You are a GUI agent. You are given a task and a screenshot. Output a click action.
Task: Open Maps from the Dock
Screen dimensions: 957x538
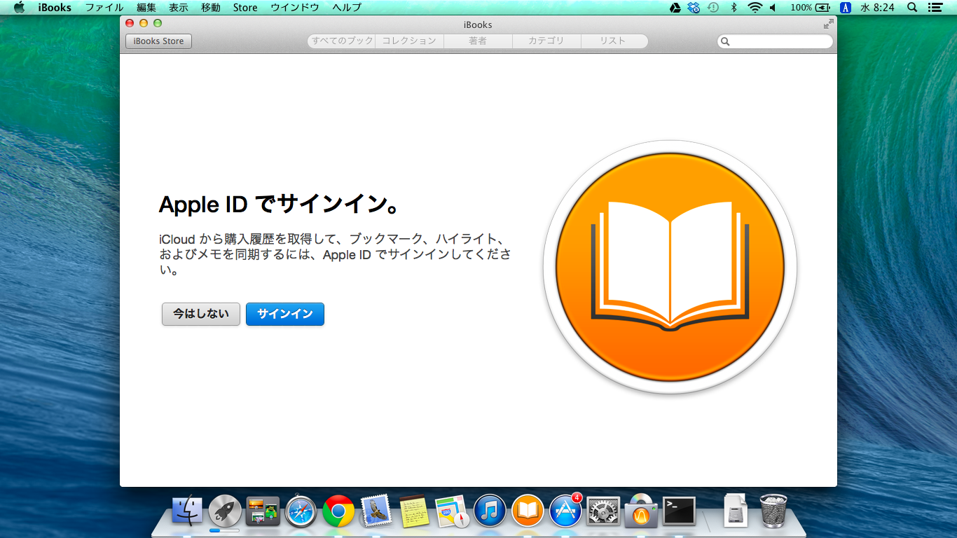452,511
